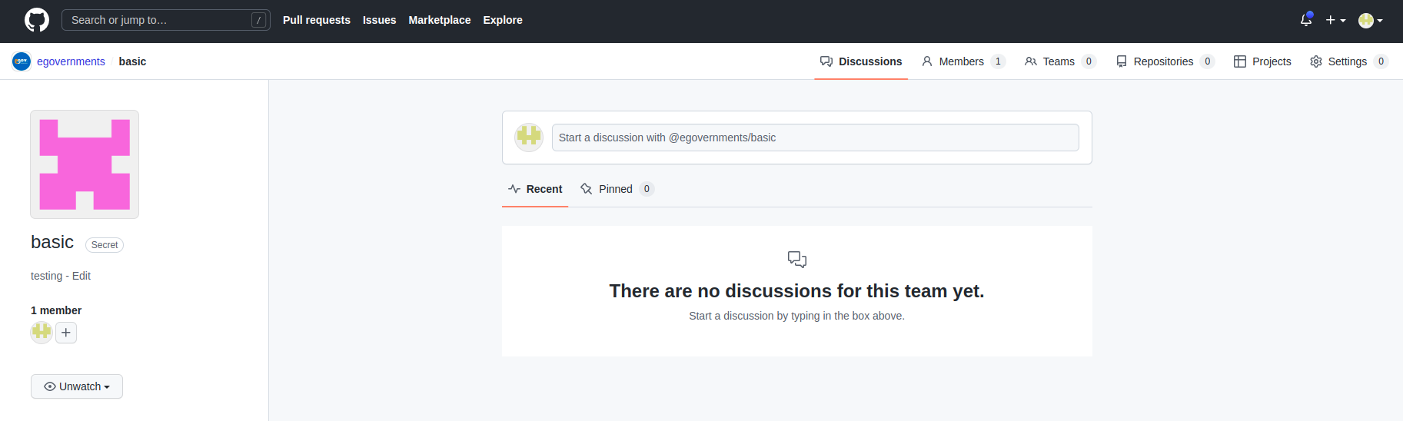
Task: Open the notifications bell
Action: [x=1305, y=20]
